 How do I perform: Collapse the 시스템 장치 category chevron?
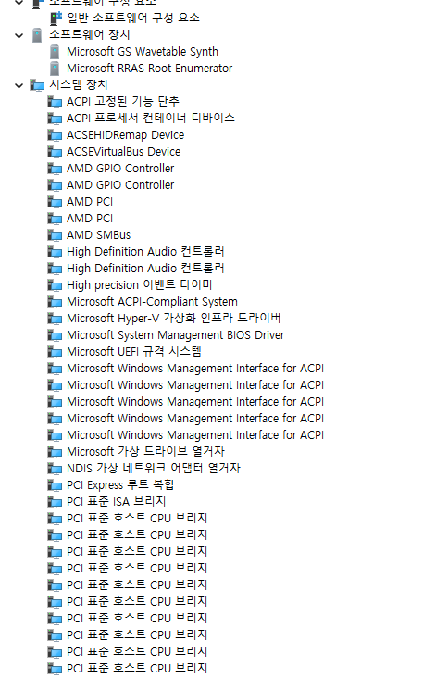pyautogui.click(x=19, y=85)
